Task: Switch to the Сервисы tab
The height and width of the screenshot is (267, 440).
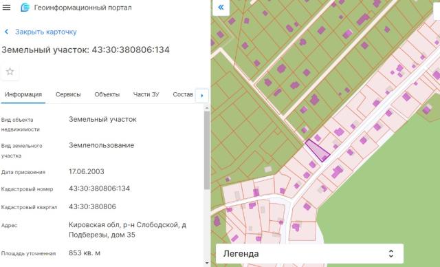Action: pyautogui.click(x=68, y=94)
